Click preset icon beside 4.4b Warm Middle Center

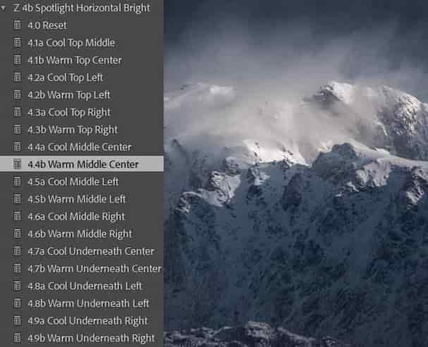(17, 164)
